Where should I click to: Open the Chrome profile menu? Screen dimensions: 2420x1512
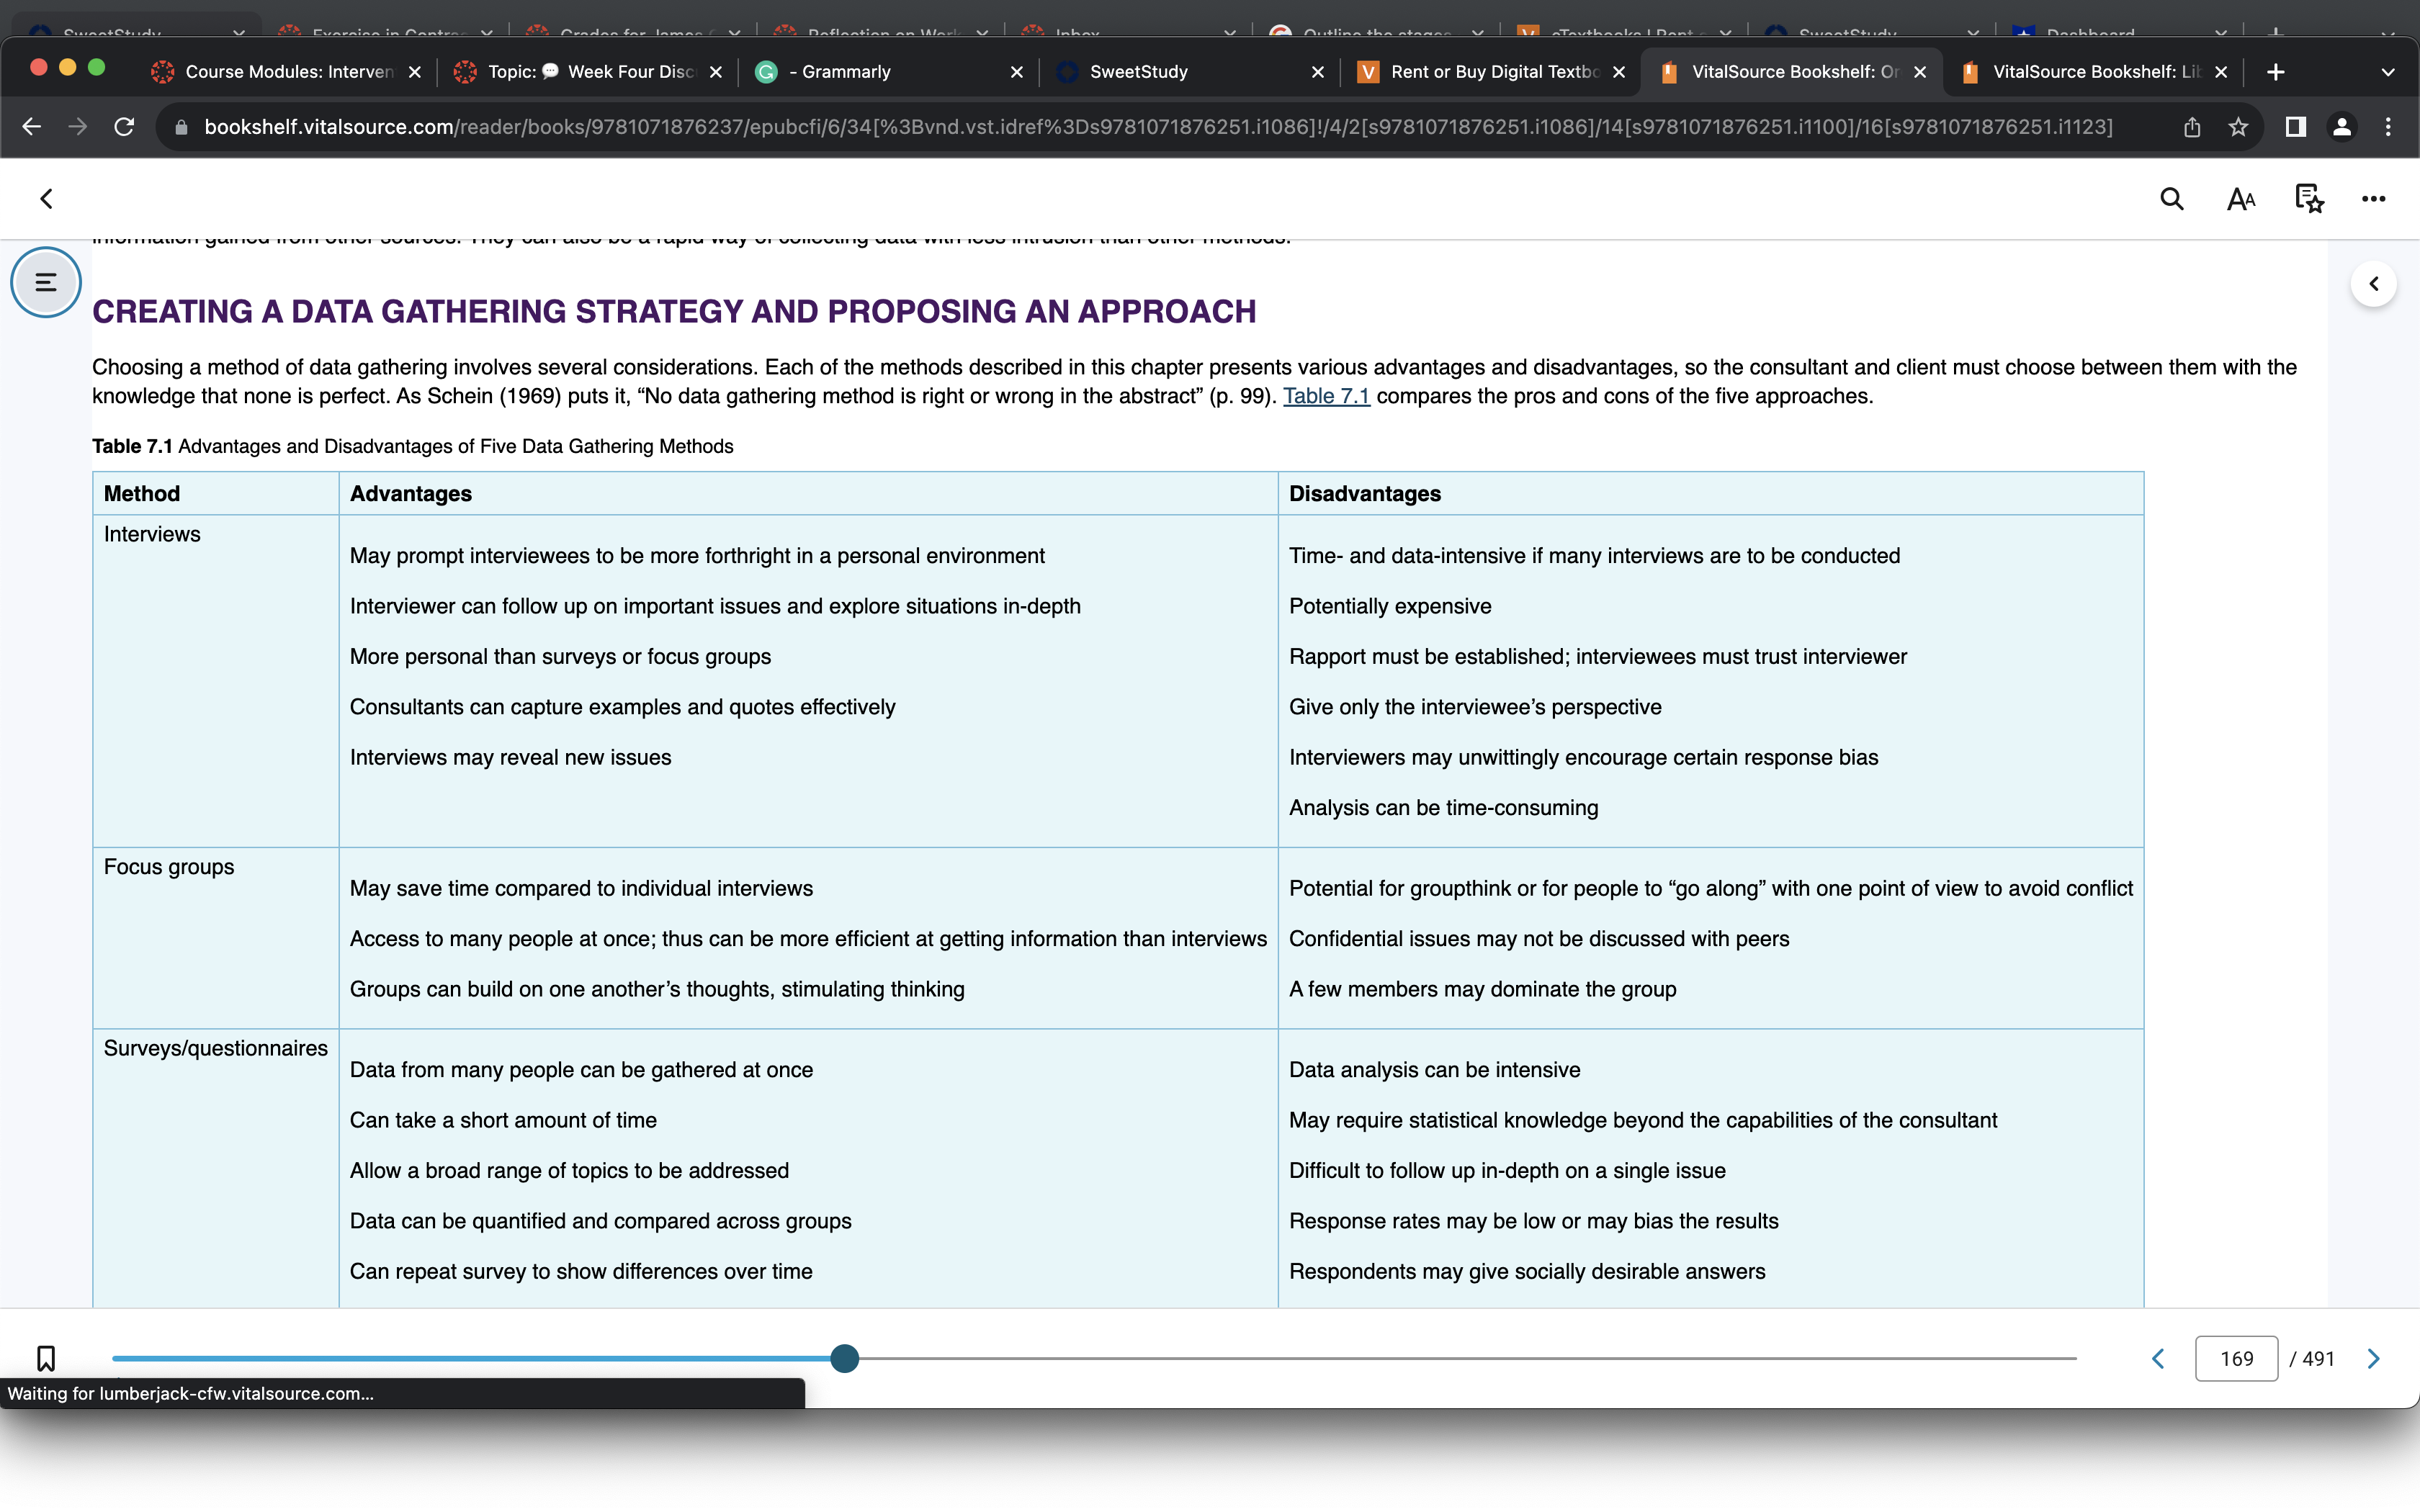(x=2342, y=127)
